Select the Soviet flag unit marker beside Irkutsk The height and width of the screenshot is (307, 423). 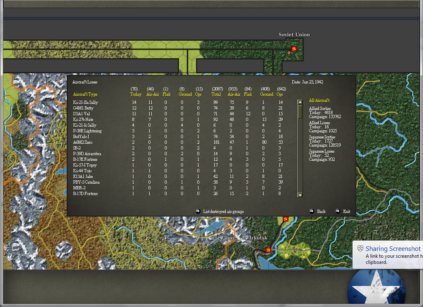point(268,251)
